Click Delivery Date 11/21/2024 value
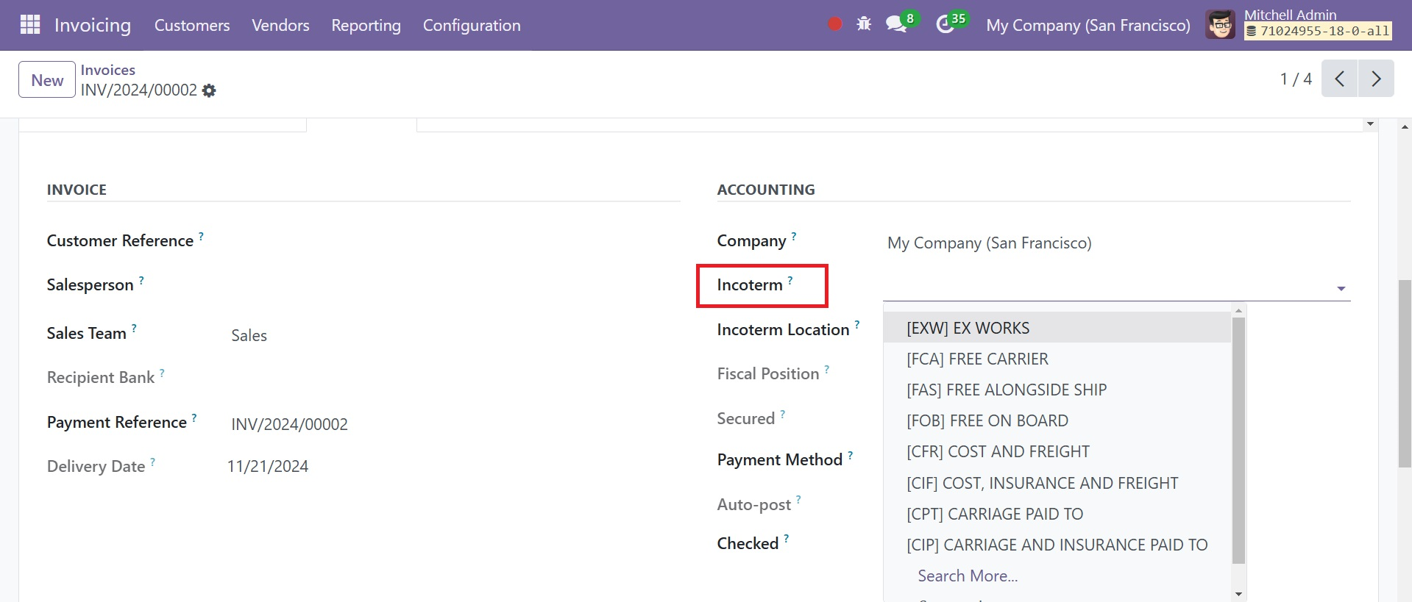The height and width of the screenshot is (602, 1412). pyautogui.click(x=268, y=466)
